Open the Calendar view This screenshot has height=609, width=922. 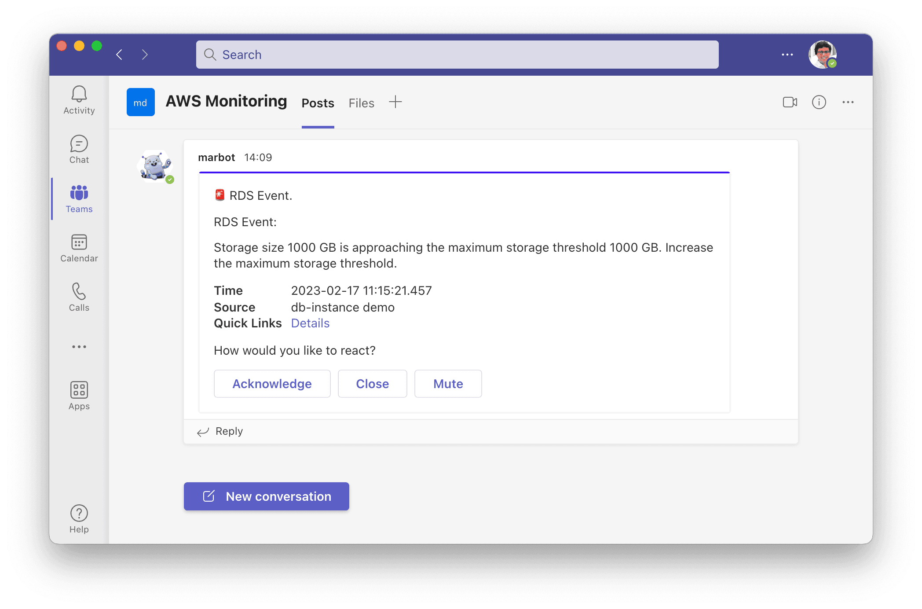80,247
